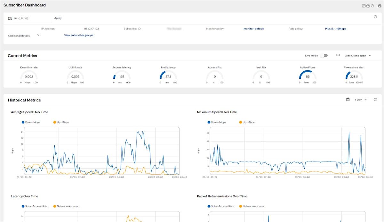Image resolution: width=384 pixels, height=222 pixels.
Task: Click the Maximum Speed Over Time title
Action: coord(217,112)
